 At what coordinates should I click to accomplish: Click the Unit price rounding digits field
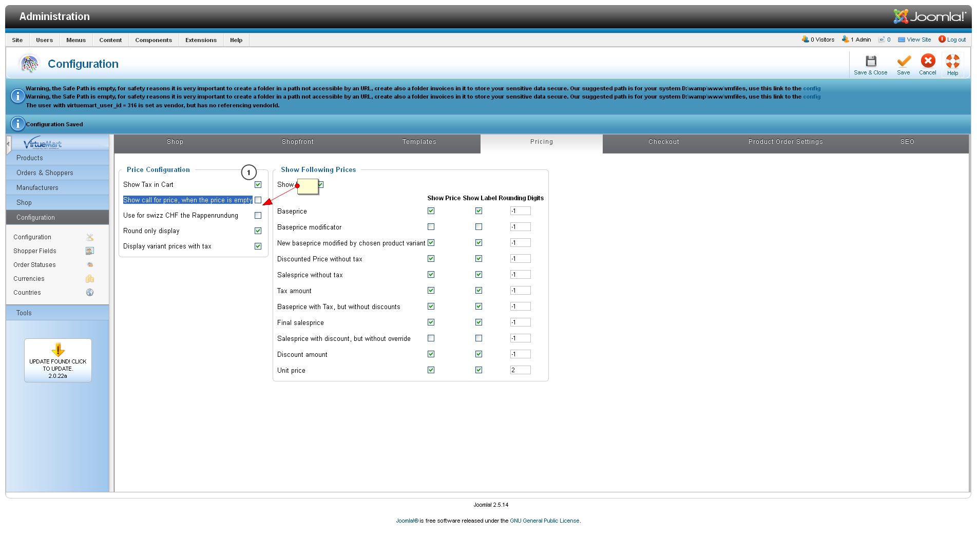coord(520,370)
